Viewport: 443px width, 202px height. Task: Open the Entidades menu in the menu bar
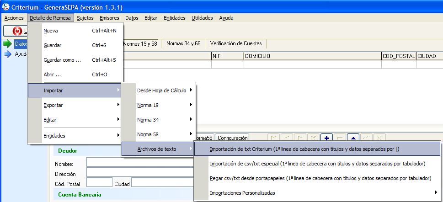175,18
